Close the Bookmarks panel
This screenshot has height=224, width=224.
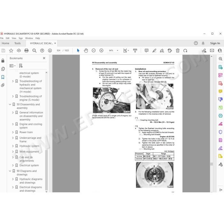pyautogui.click(x=44, y=58)
